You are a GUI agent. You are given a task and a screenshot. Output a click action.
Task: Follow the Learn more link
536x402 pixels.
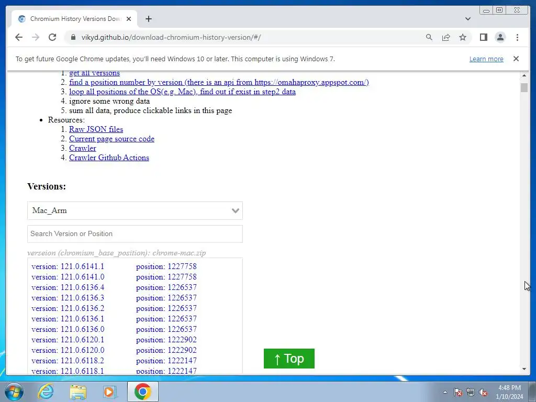click(x=486, y=59)
